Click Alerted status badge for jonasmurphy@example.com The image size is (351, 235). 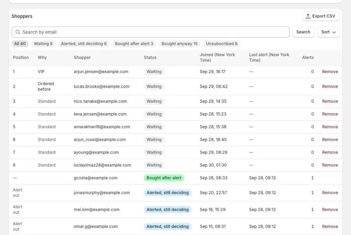coord(167,193)
